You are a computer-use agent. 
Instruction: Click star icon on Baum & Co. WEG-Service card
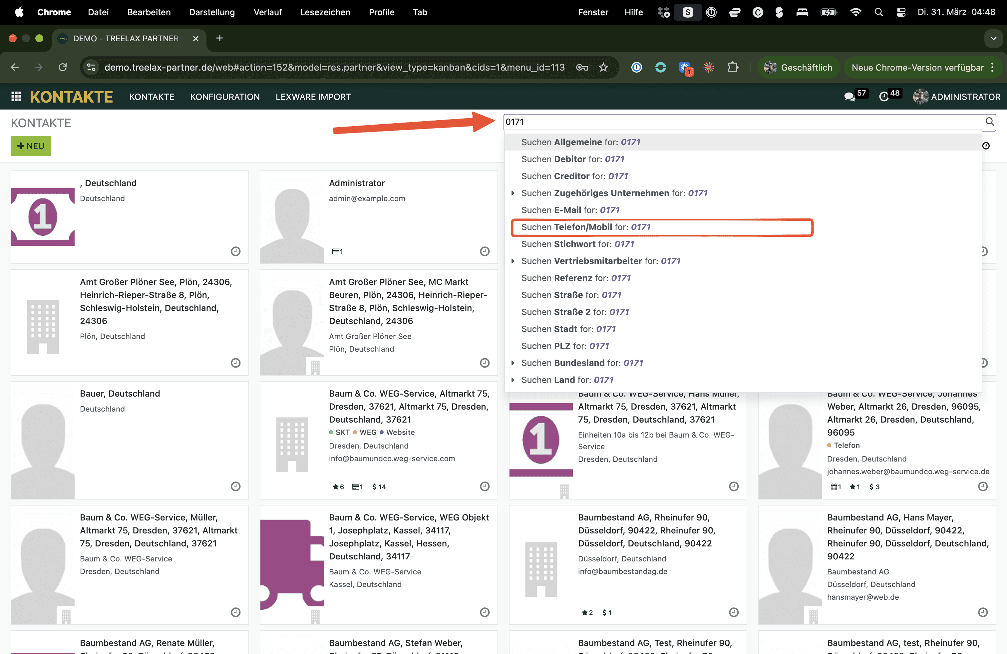click(336, 487)
